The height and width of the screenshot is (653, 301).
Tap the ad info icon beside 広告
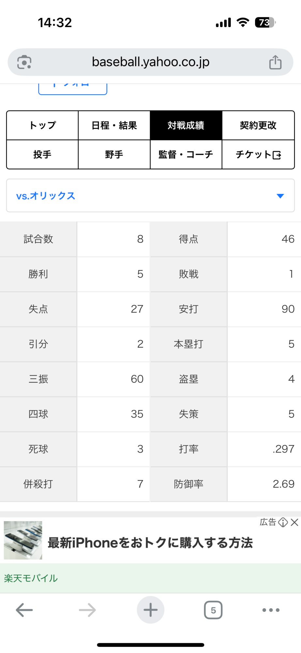(283, 522)
